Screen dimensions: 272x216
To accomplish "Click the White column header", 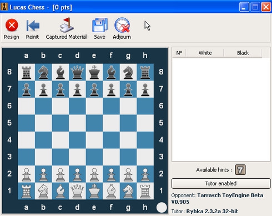I will (x=205, y=53).
